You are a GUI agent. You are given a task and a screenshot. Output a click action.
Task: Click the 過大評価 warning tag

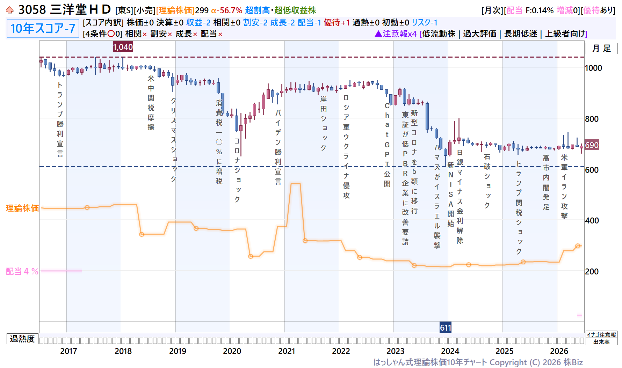(480, 34)
